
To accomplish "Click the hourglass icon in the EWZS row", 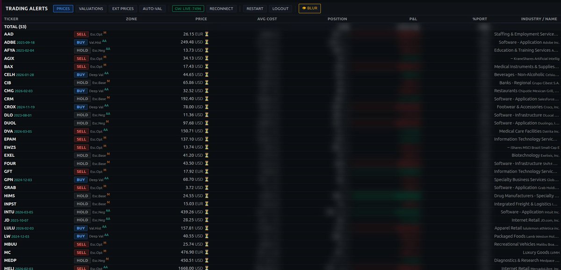I will (x=207, y=147).
